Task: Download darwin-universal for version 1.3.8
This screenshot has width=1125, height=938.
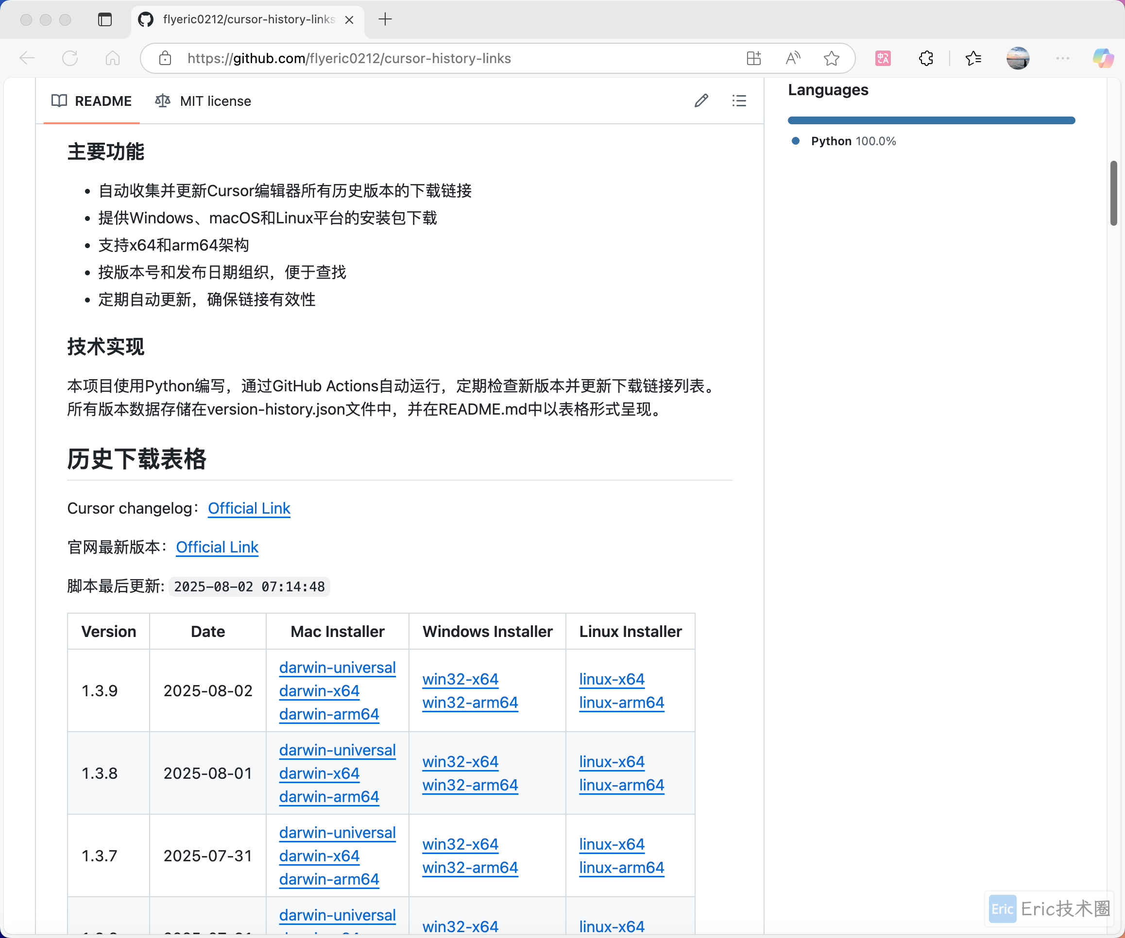Action: (x=338, y=750)
